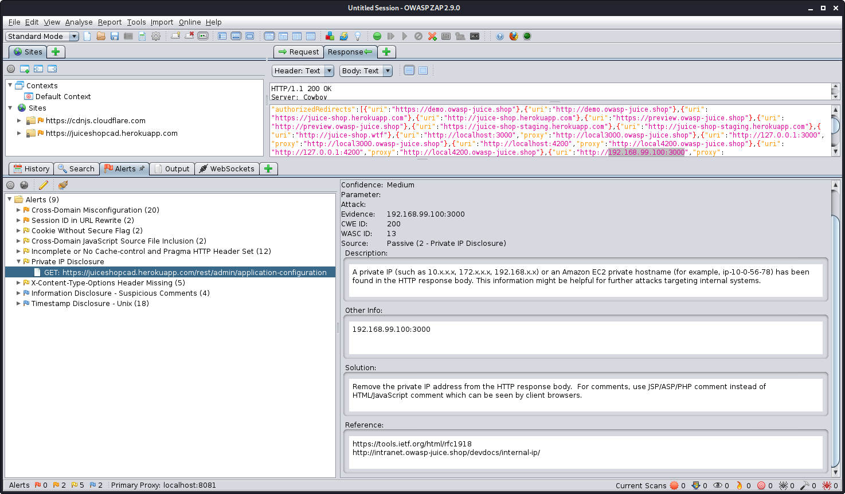845x494 pixels.
Task: Click the red X break point icon
Action: click(432, 36)
